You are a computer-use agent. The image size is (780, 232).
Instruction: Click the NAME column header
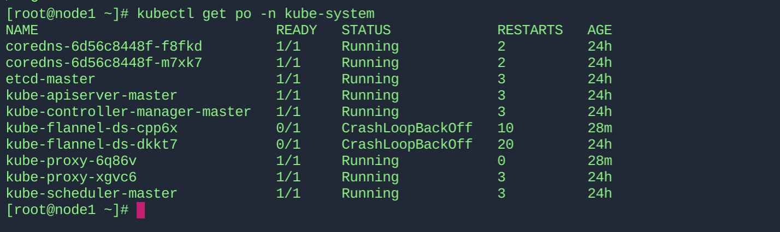click(22, 30)
